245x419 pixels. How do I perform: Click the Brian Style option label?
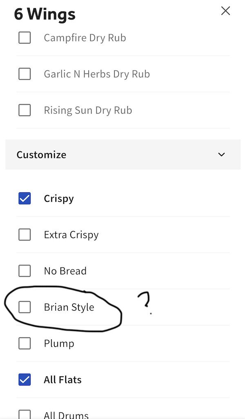[x=69, y=307]
